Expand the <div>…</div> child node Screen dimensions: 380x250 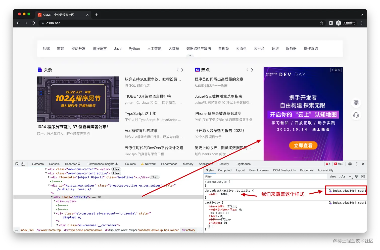tap(55, 201)
